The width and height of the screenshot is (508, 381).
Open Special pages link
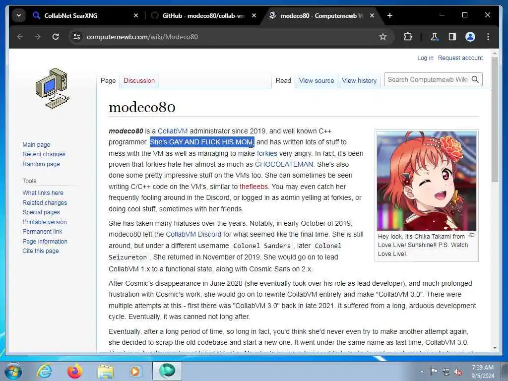coord(41,212)
